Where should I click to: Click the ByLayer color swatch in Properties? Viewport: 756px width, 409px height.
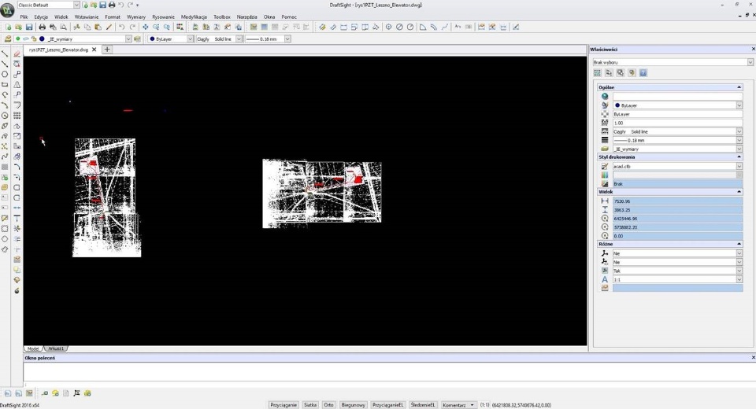[617, 105]
